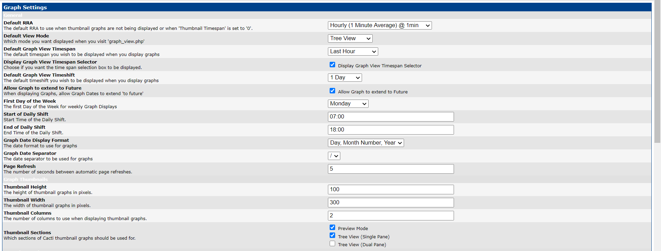Click the 'Graph Thumbnails' section heading
Image resolution: width=661 pixels, height=251 pixels.
(x=26, y=179)
